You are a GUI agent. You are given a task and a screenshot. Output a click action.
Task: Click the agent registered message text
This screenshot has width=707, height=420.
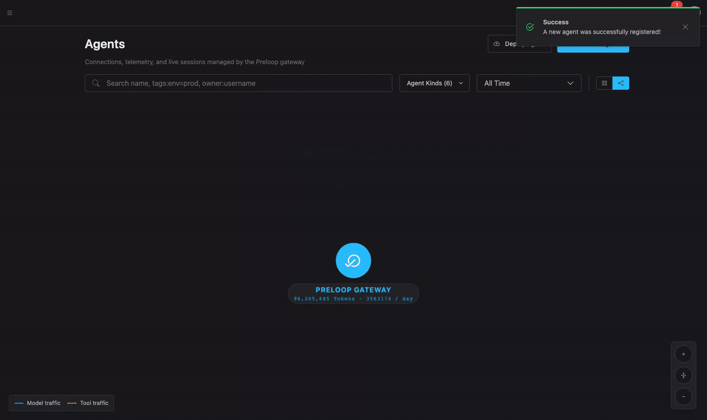[x=601, y=32]
